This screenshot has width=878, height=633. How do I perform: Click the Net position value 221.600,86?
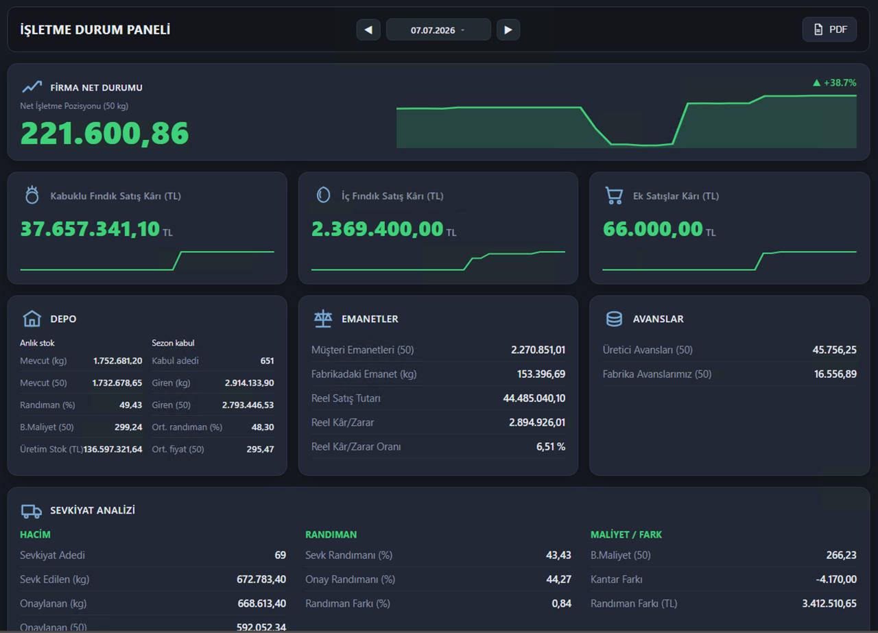[104, 132]
